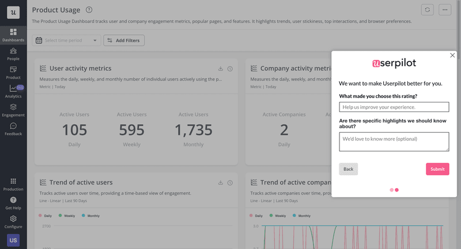Open the Configure settings

click(x=13, y=222)
